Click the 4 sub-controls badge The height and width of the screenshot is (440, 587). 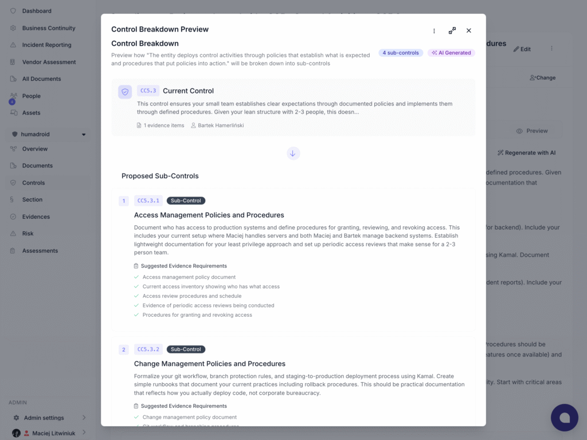401,53
